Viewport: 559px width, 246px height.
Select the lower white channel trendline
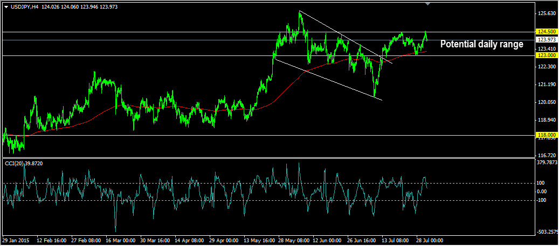328,80
